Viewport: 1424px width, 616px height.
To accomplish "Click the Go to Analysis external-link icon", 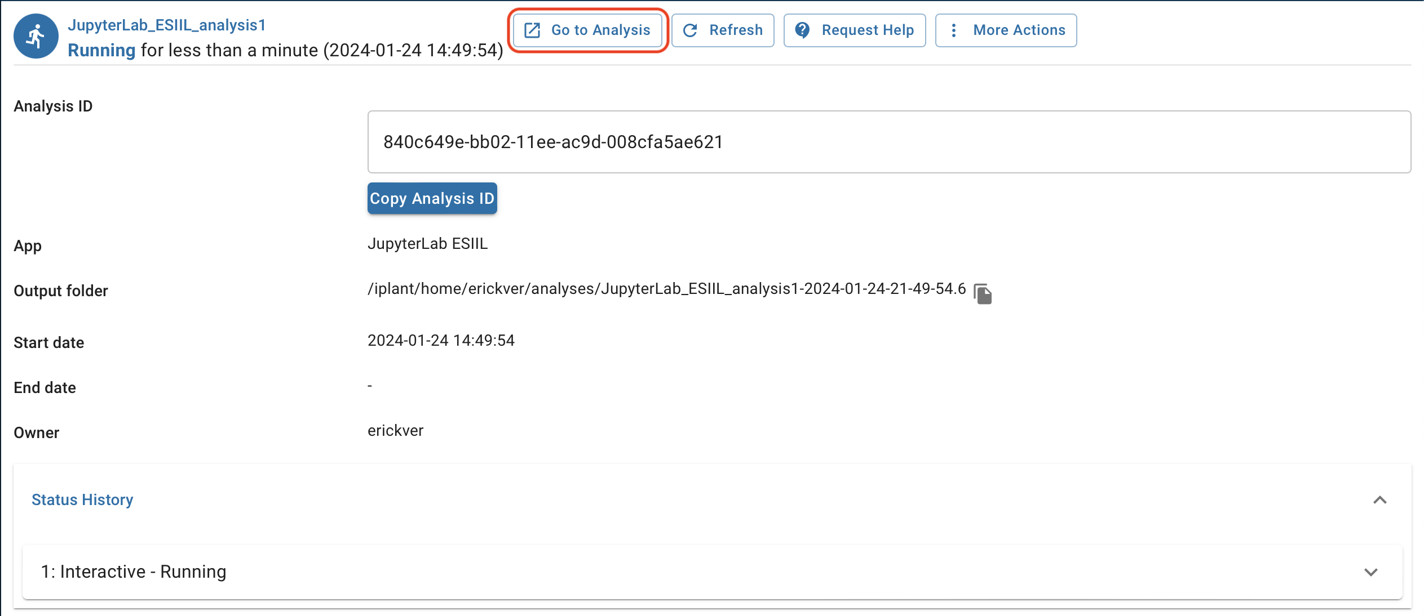I will coord(532,30).
